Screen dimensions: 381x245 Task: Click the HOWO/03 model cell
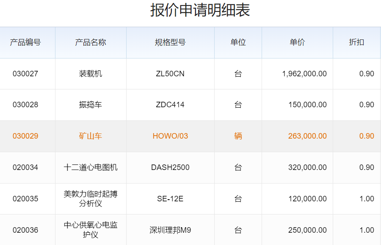[170, 136]
